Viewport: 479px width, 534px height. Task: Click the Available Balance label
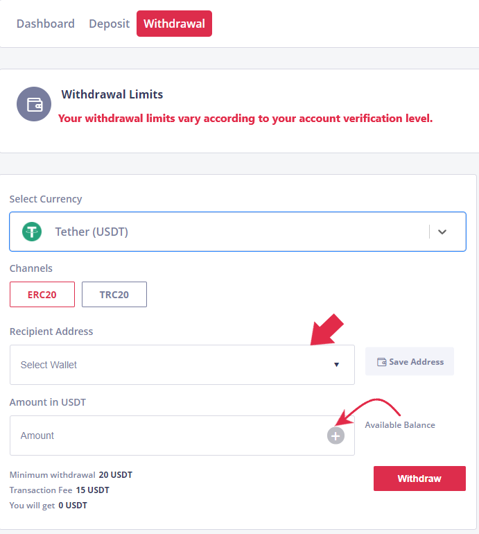click(x=400, y=425)
